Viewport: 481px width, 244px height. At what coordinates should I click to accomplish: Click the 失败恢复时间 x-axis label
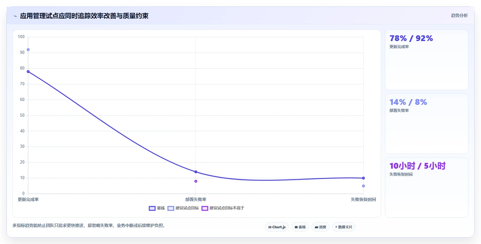pyautogui.click(x=363, y=199)
